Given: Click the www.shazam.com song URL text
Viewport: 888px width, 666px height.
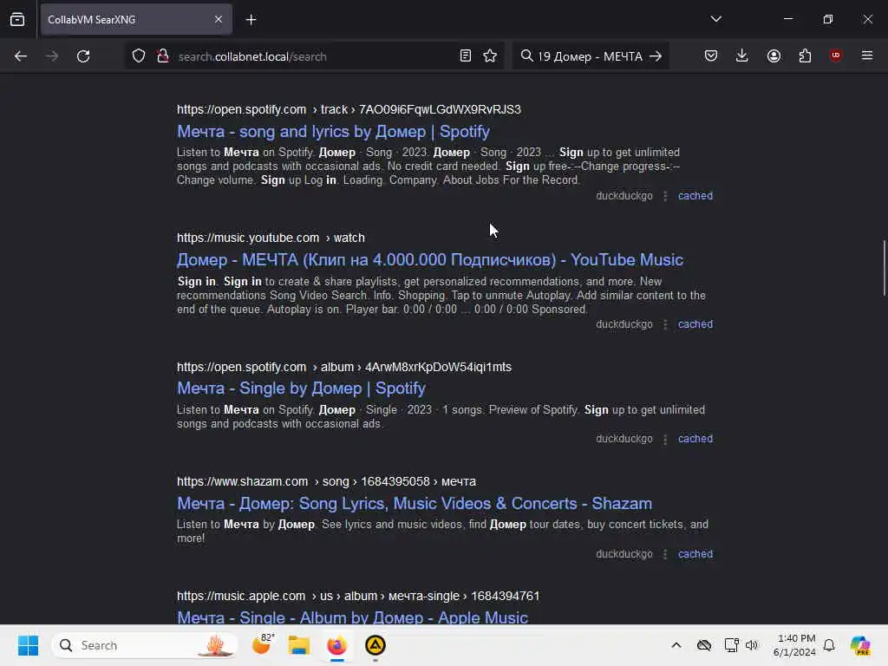Looking at the screenshot, I should [x=326, y=481].
